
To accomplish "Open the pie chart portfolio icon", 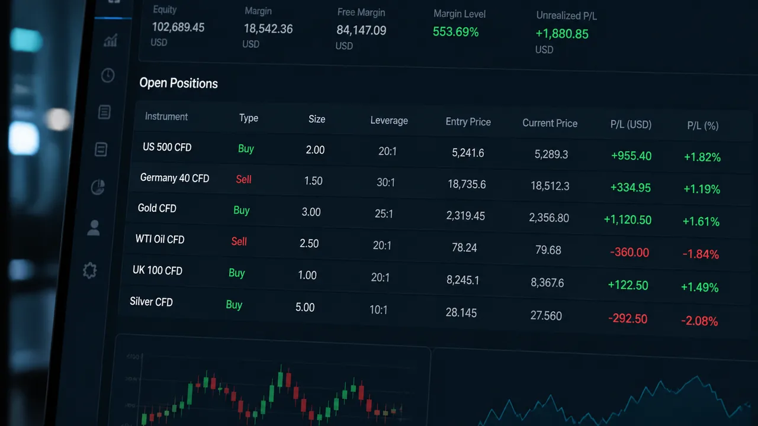I will [x=98, y=188].
